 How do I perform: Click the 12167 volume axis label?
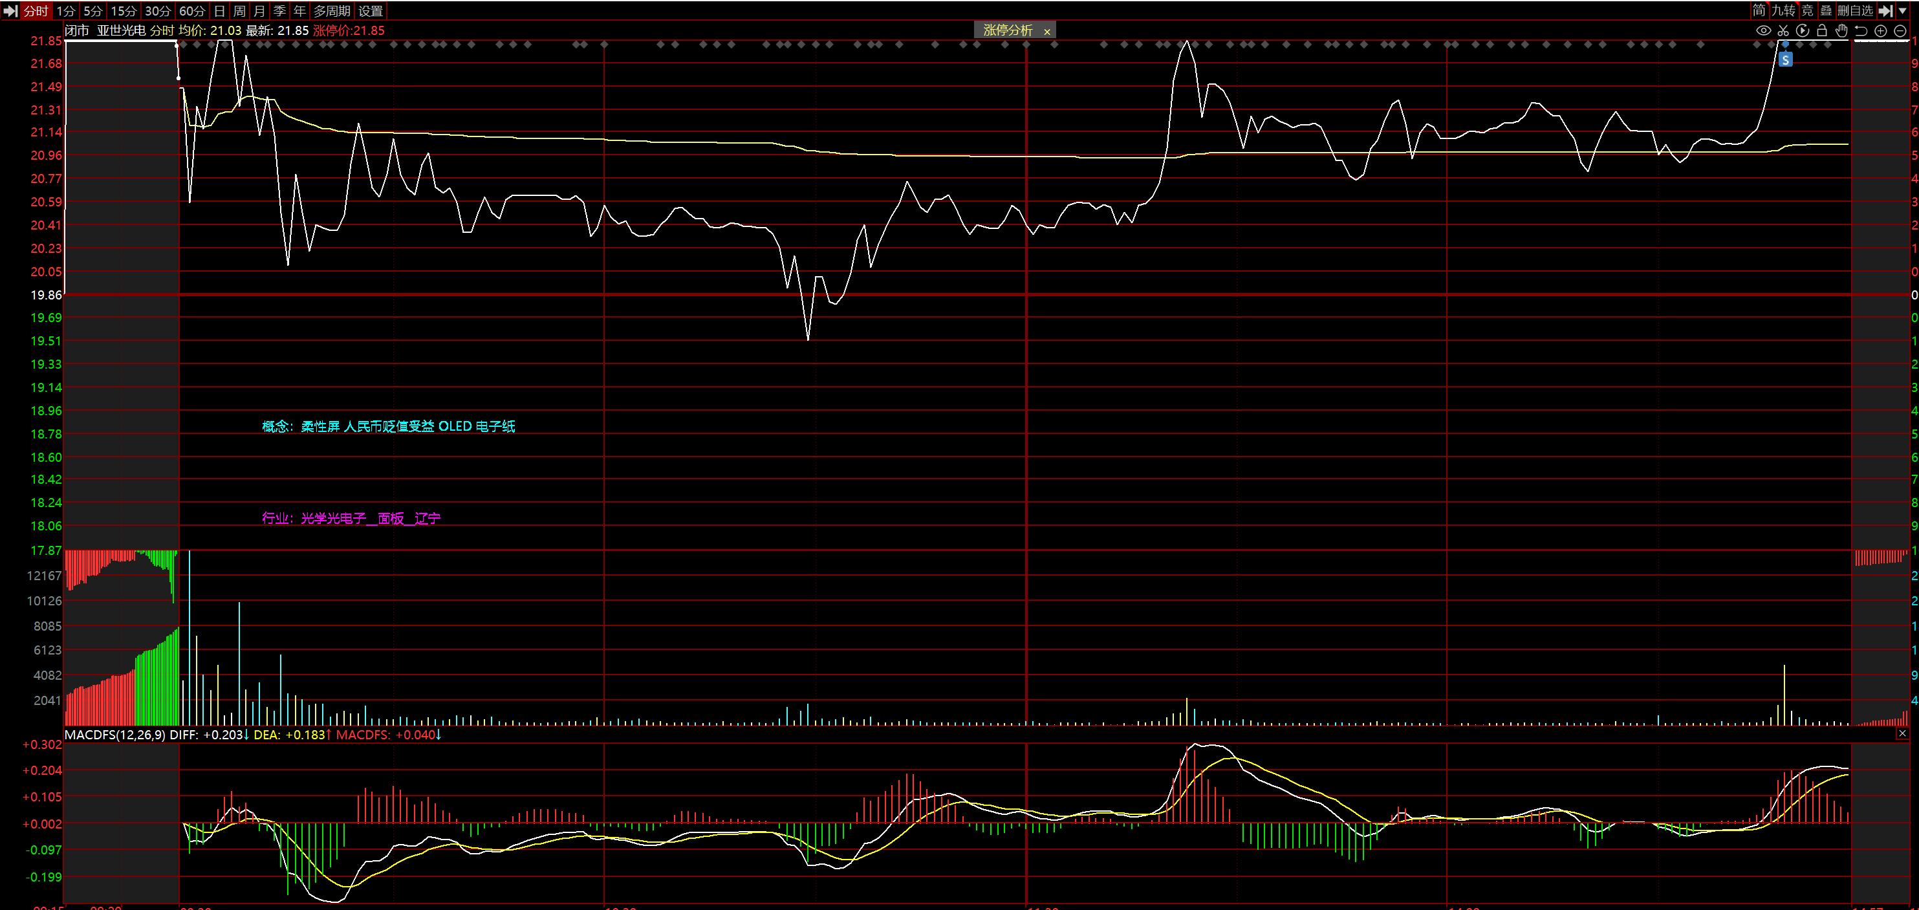pos(44,576)
